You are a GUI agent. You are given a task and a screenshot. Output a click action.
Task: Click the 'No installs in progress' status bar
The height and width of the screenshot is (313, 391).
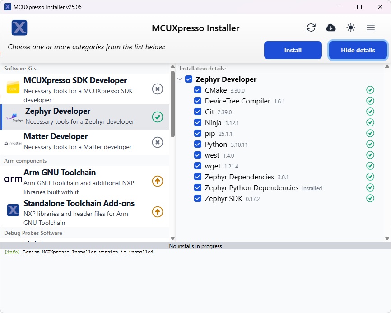coord(195,246)
